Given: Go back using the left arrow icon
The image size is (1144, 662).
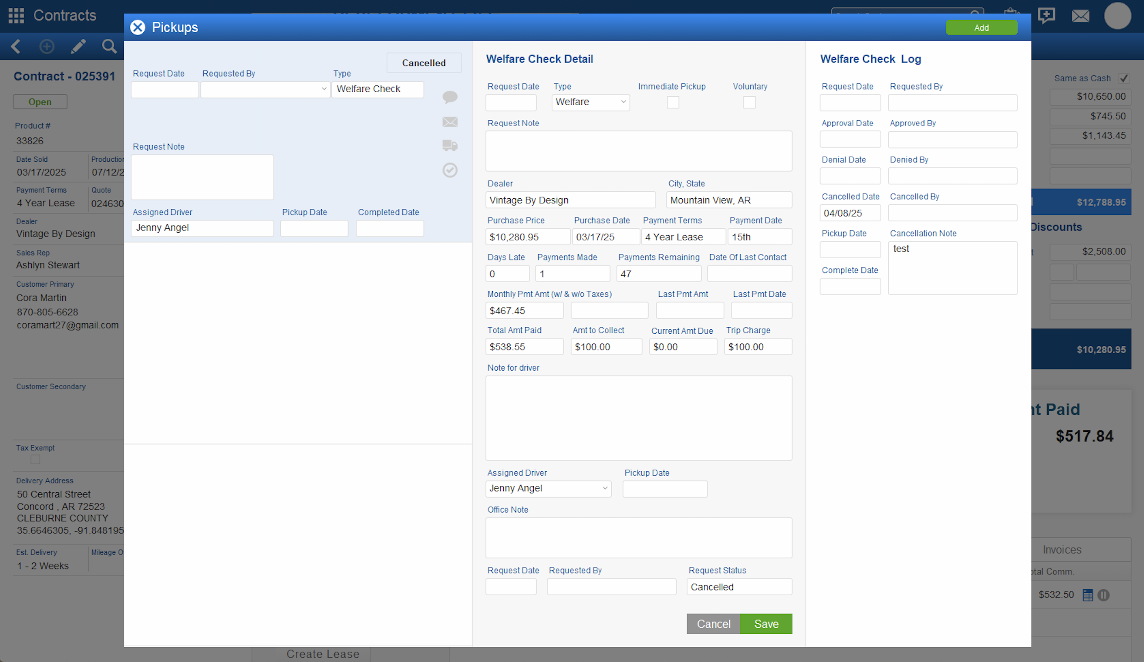Looking at the screenshot, I should 16,46.
